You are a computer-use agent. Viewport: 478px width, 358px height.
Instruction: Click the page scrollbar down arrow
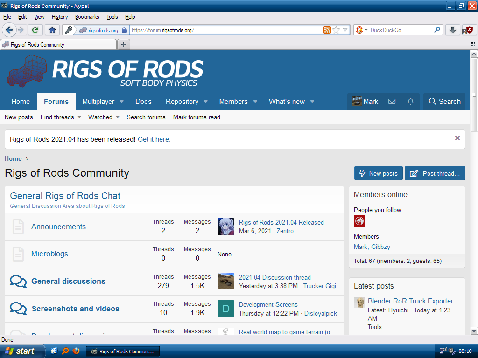(474, 330)
